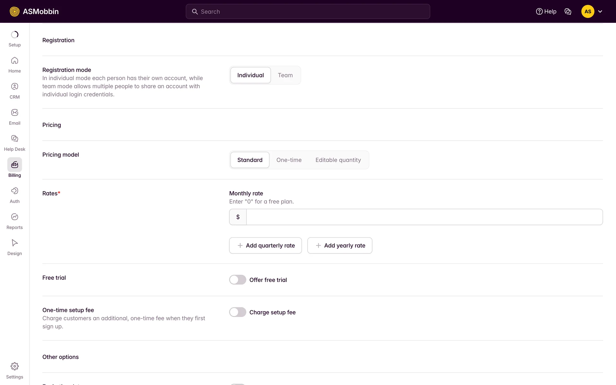The height and width of the screenshot is (385, 616).
Task: Click the top Search field
Action: [x=308, y=12]
